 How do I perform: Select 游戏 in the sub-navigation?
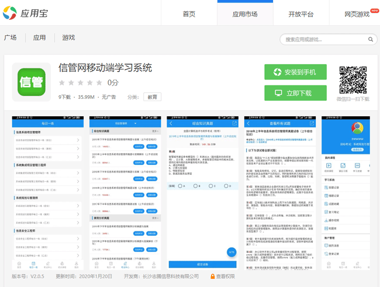point(68,38)
